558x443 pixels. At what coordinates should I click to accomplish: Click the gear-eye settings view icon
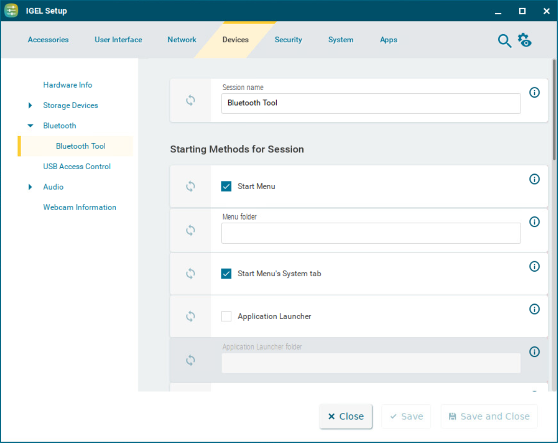pos(524,40)
